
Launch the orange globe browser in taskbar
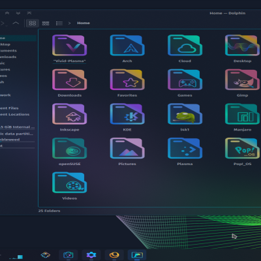[114, 254]
